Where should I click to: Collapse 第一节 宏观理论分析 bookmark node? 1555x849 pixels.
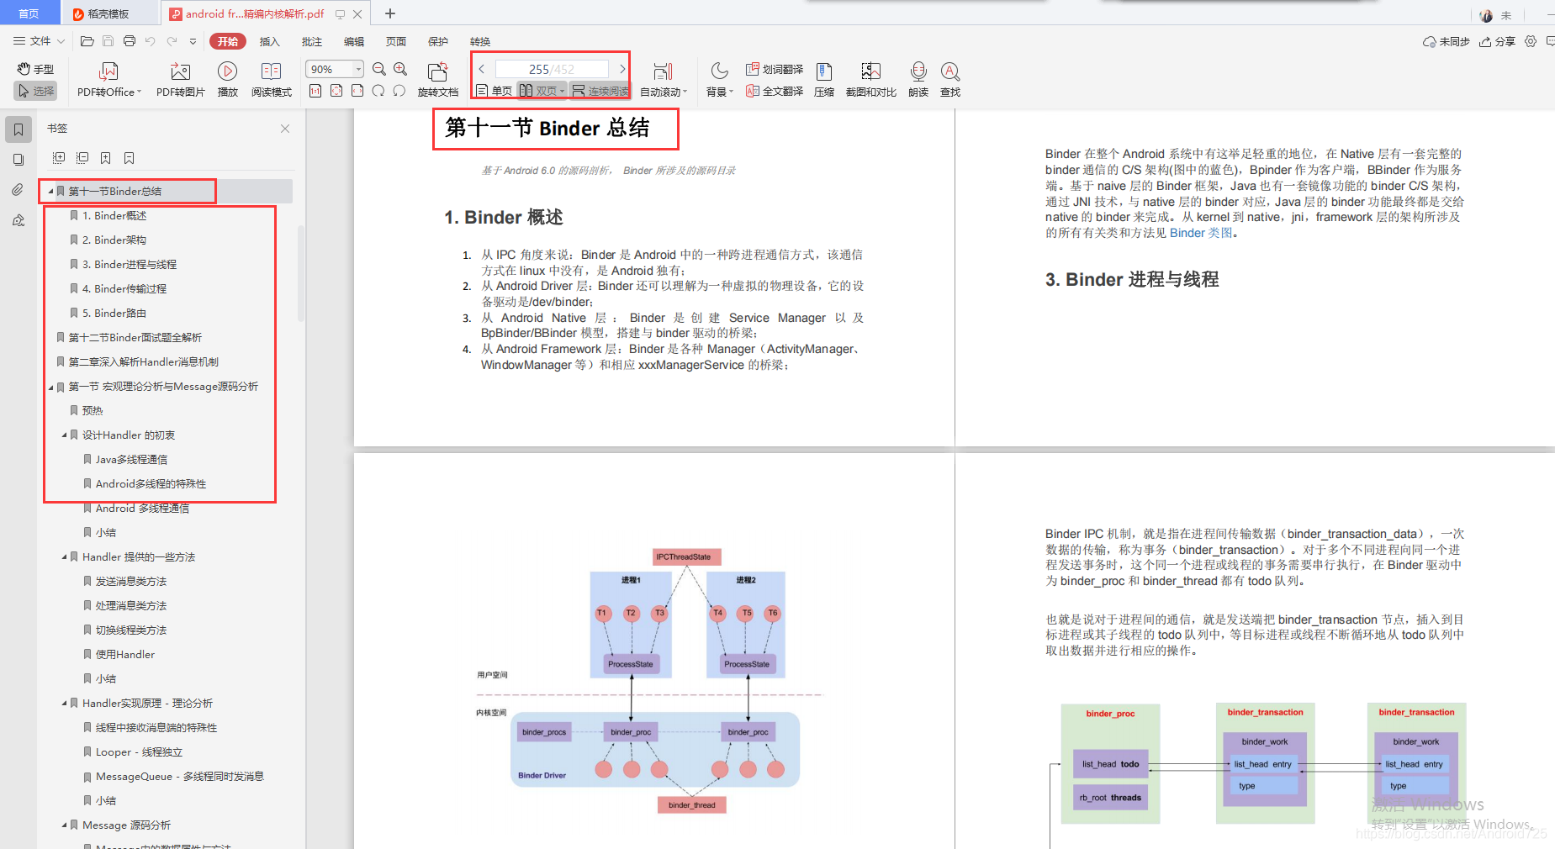tap(50, 387)
